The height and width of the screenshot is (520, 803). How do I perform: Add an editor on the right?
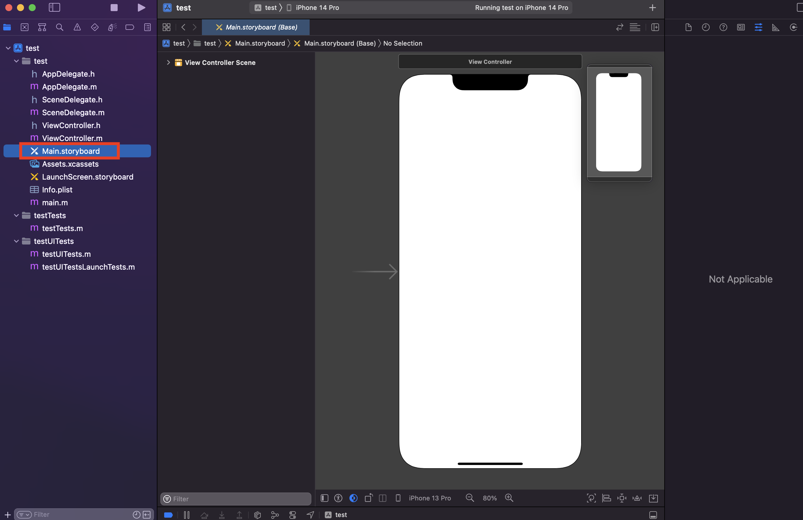[x=655, y=27]
